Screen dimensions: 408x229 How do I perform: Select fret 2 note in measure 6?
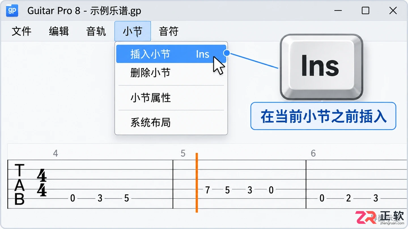click(348, 198)
